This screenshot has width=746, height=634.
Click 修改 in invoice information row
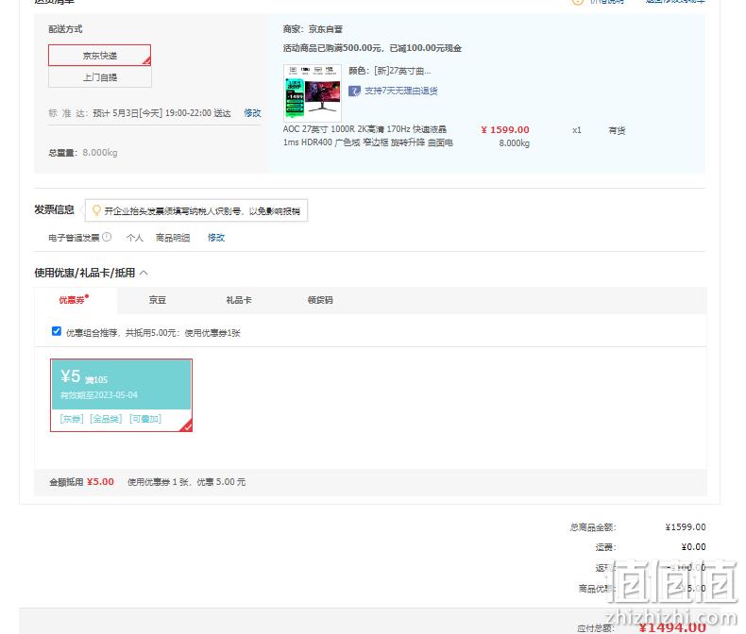pos(216,237)
